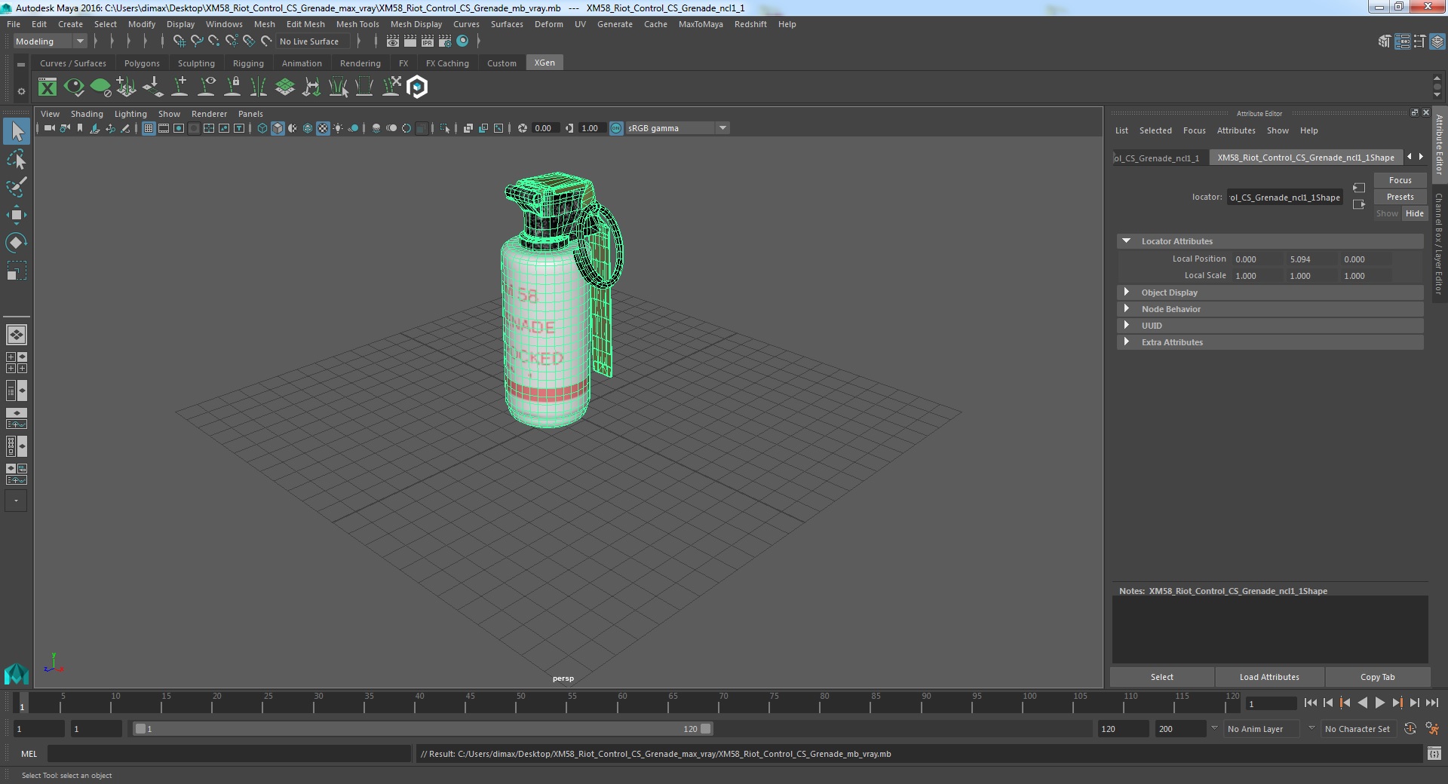Click the hexagon cube shelf icon

(417, 87)
